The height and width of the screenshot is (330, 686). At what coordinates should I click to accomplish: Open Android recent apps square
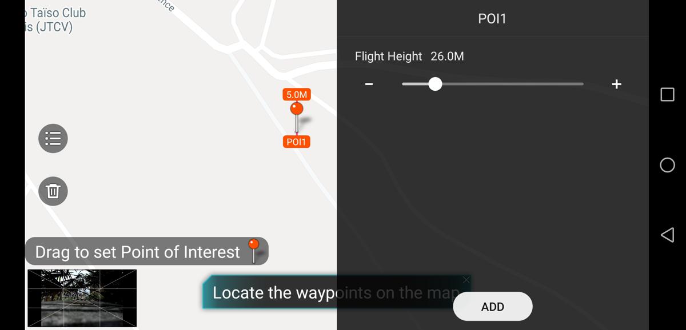tap(667, 94)
